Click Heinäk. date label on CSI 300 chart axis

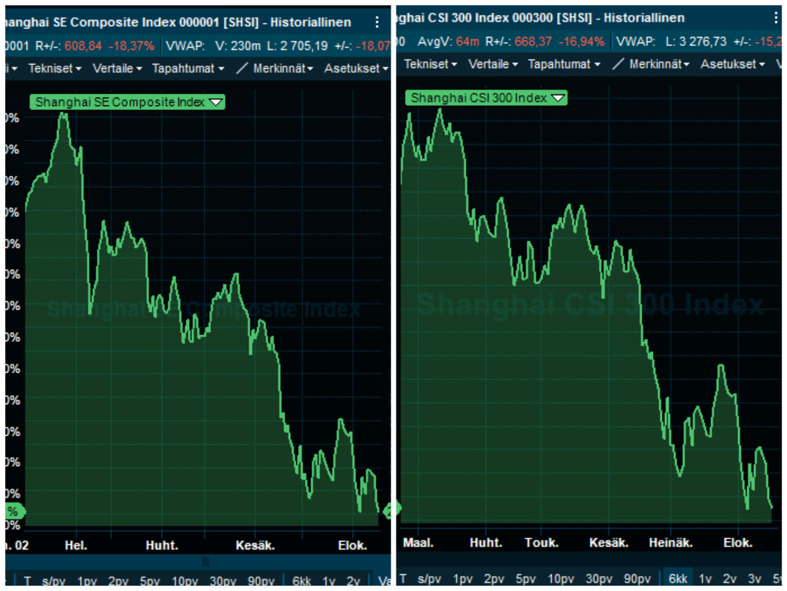tap(671, 542)
